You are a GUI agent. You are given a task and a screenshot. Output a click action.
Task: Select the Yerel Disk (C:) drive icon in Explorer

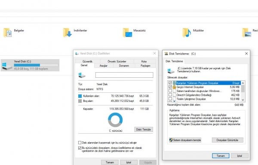(7, 66)
